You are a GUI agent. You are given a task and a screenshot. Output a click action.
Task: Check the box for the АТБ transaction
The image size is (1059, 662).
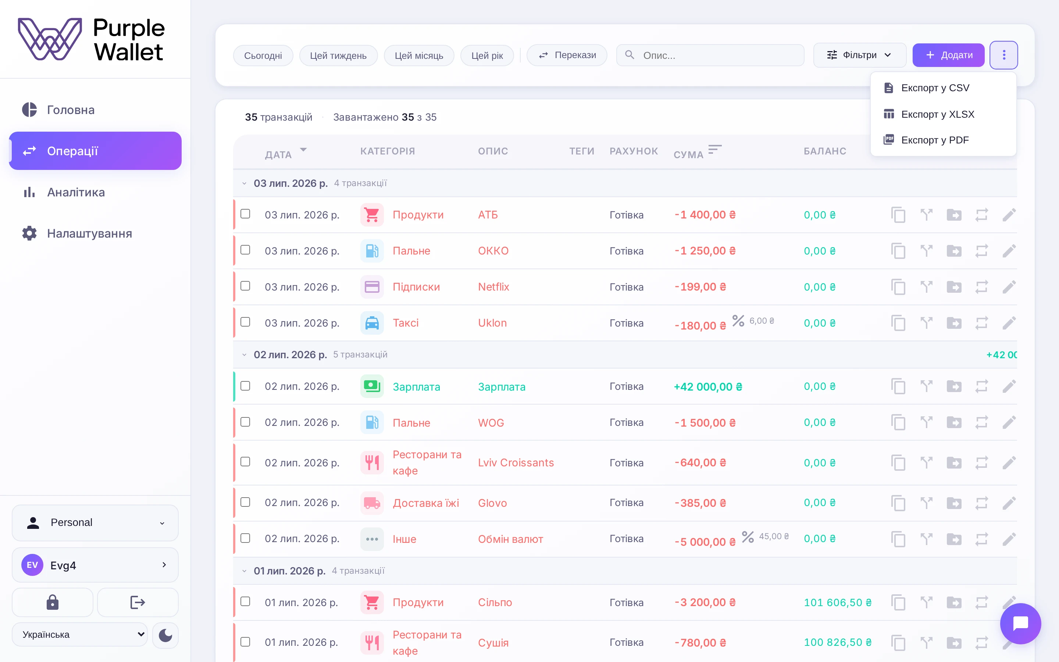(245, 214)
